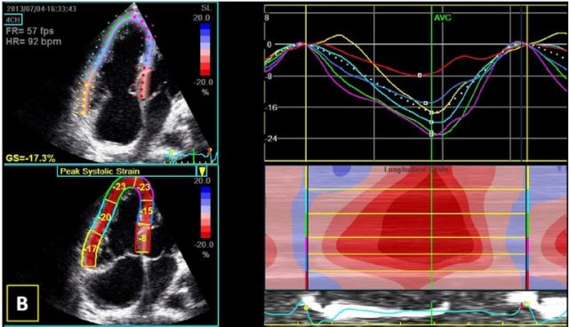569x327 pixels.
Task: Select the red curve peak marker
Action: [x=420, y=76]
